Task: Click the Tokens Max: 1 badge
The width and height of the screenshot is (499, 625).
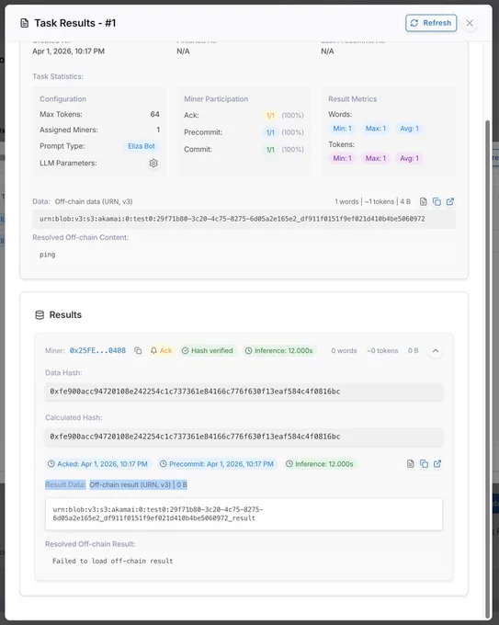Action: (376, 159)
